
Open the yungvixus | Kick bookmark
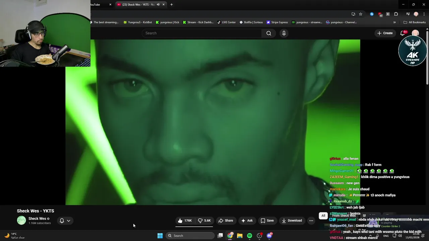(167, 22)
